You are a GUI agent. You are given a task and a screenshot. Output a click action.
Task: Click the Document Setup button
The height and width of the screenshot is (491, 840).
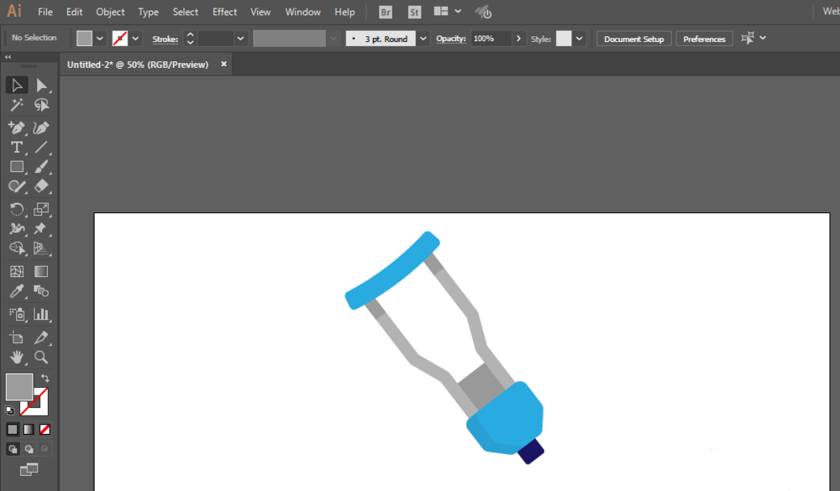(633, 39)
